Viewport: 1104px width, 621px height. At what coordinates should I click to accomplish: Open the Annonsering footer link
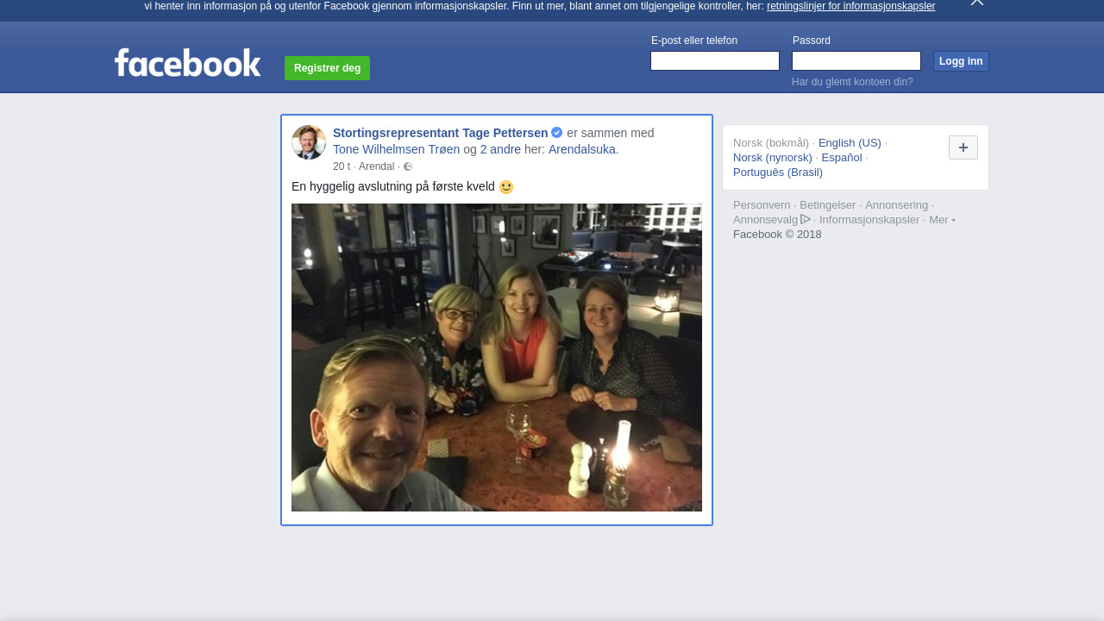[897, 205]
